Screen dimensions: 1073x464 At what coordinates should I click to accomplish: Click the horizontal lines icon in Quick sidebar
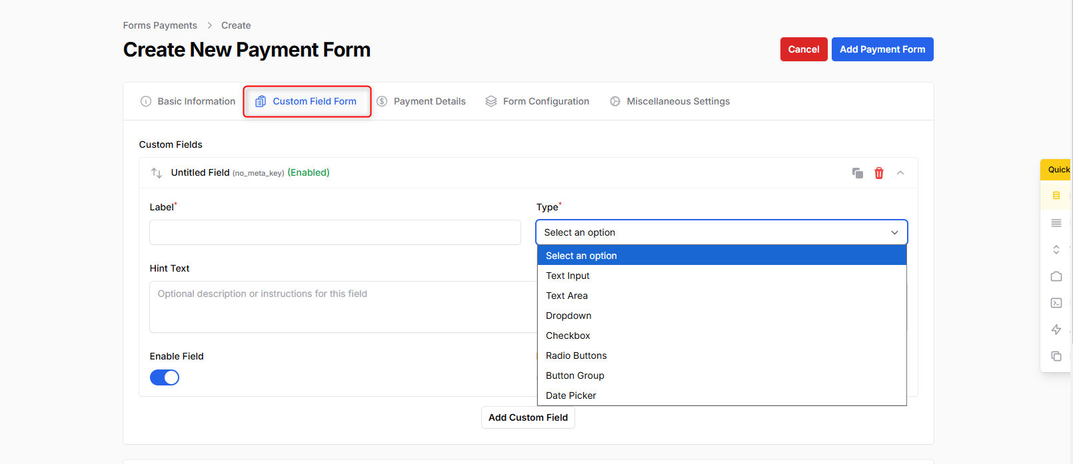(x=1056, y=223)
